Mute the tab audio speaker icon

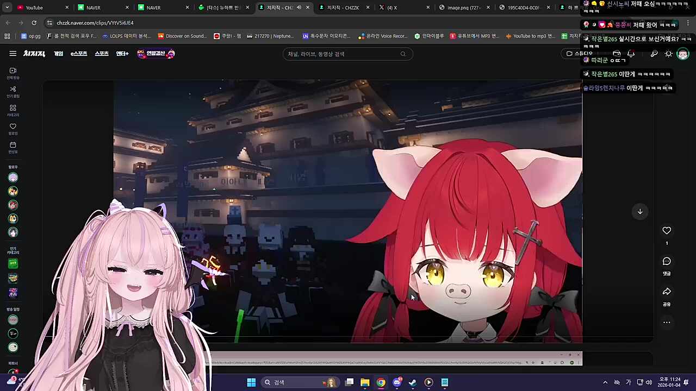point(299,8)
